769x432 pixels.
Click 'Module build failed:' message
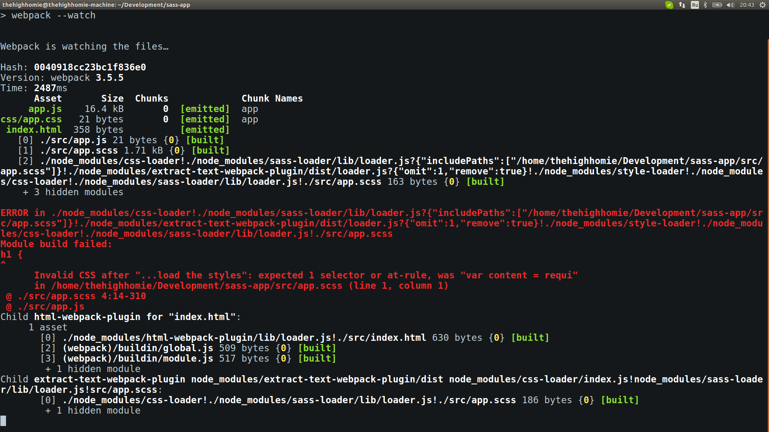pos(56,244)
